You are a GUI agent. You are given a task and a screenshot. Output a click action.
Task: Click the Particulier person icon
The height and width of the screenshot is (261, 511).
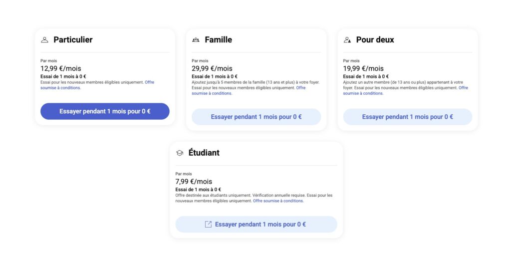pos(44,40)
